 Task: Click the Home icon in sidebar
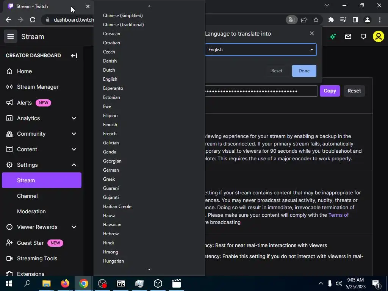click(9, 71)
